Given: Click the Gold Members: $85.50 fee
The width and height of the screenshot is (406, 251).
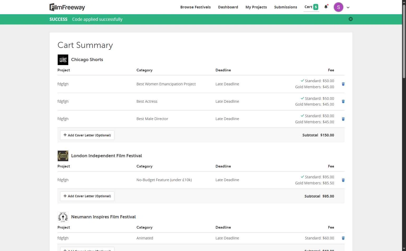Looking at the screenshot, I should point(315,183).
